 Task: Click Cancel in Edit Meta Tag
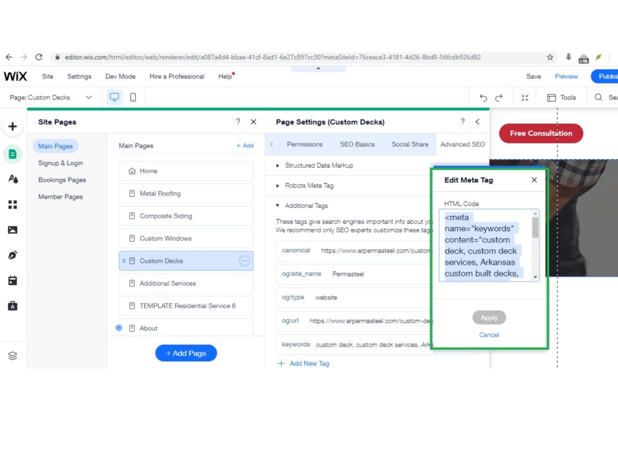[489, 335]
